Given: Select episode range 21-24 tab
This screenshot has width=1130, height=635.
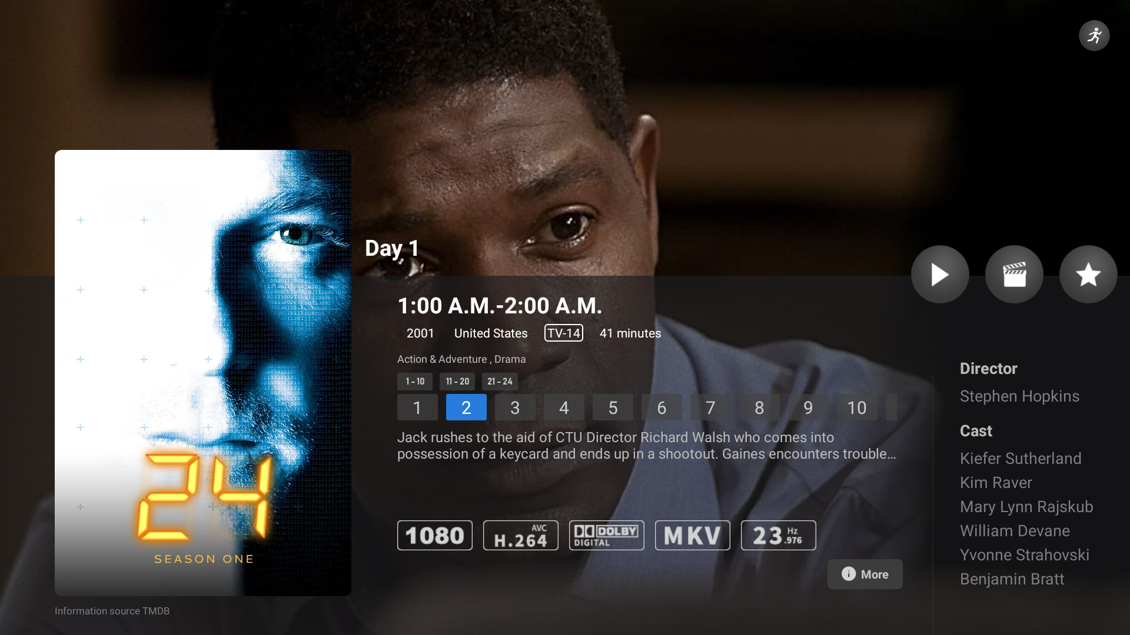Looking at the screenshot, I should pos(500,382).
